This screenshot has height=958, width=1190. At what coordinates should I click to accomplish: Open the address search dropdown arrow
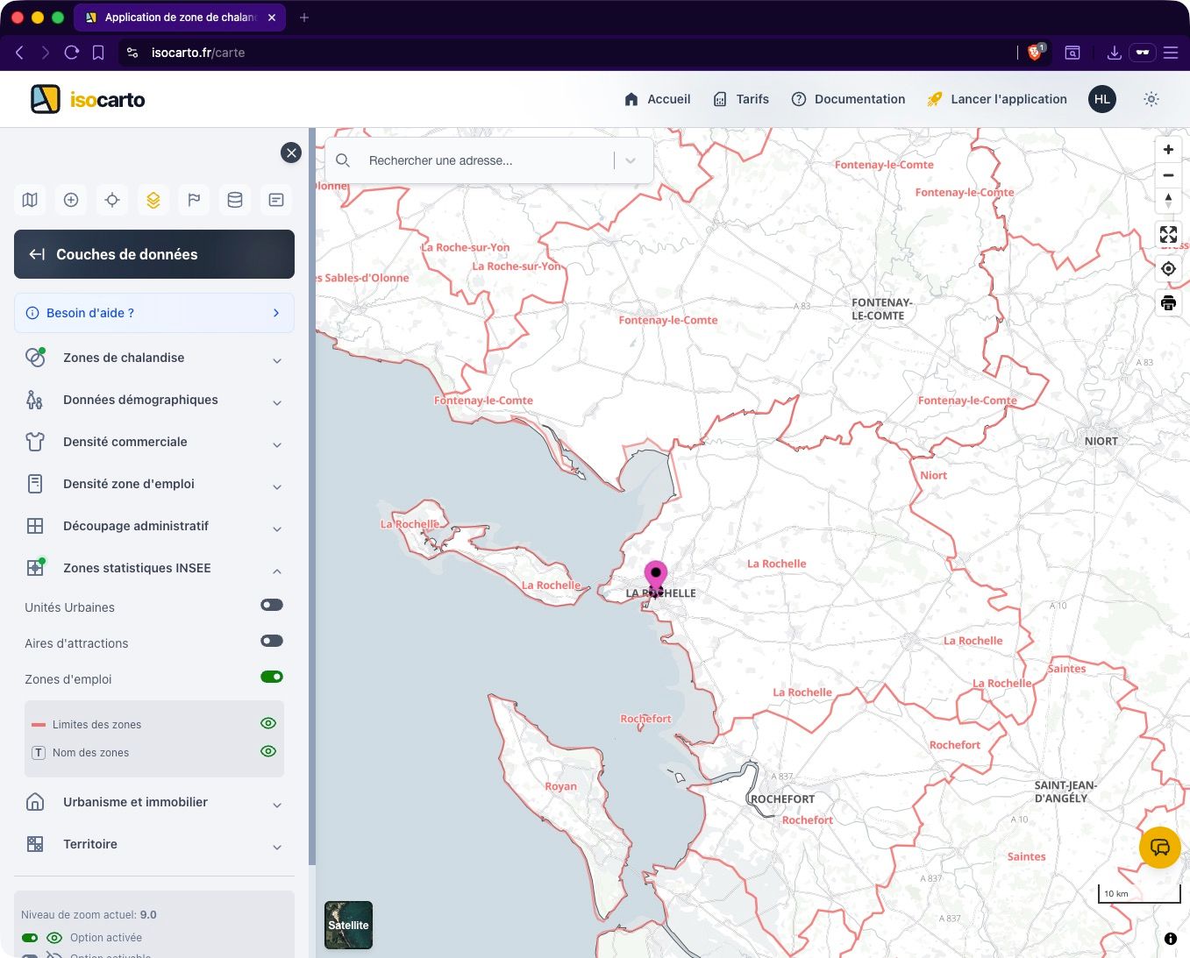pos(631,160)
